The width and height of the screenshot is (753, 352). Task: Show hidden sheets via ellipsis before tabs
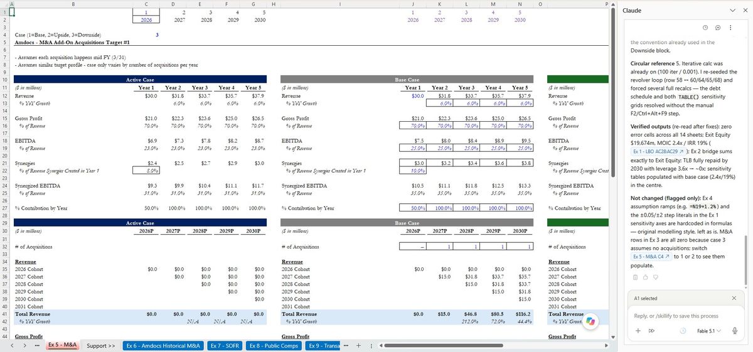[x=37, y=346]
